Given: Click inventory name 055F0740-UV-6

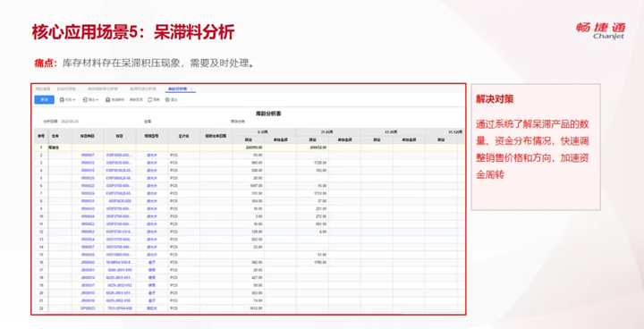Looking at the screenshot, I should tap(120, 232).
